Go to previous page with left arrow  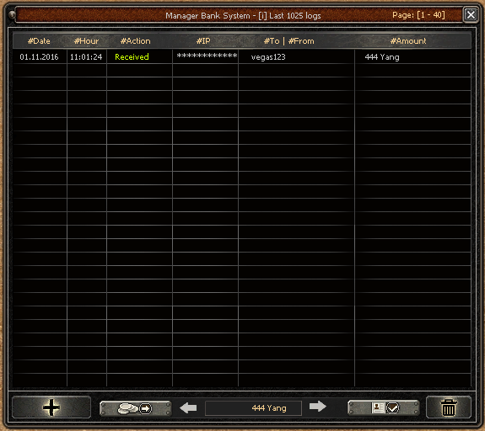click(x=188, y=407)
